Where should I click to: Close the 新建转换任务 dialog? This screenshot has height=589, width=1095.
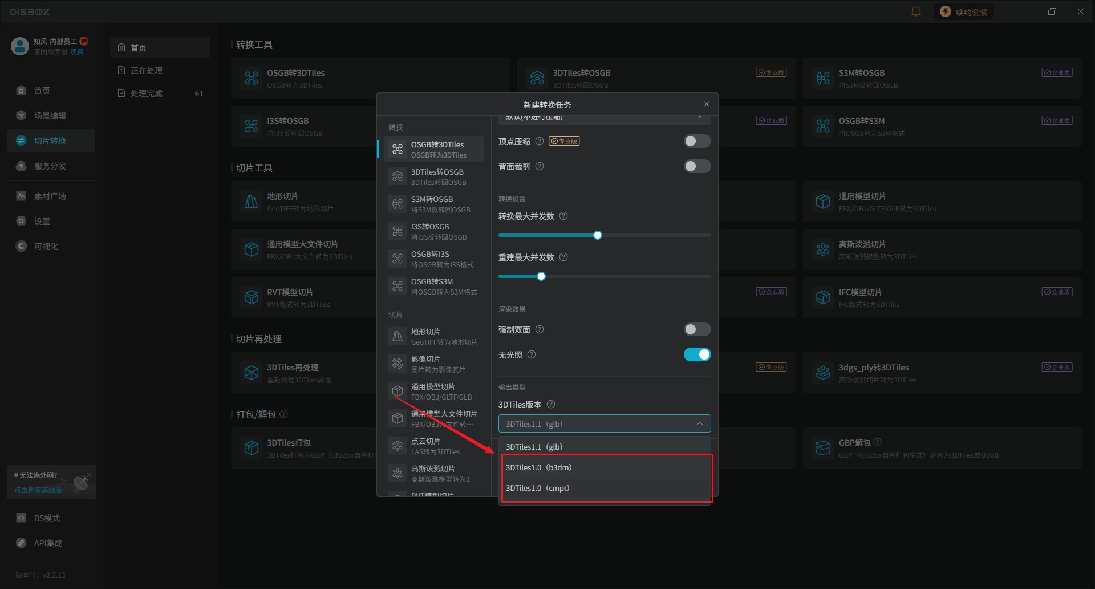click(x=707, y=104)
